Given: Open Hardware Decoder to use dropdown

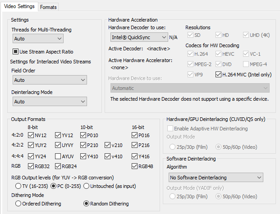Looking at the screenshot, I should (138, 37).
